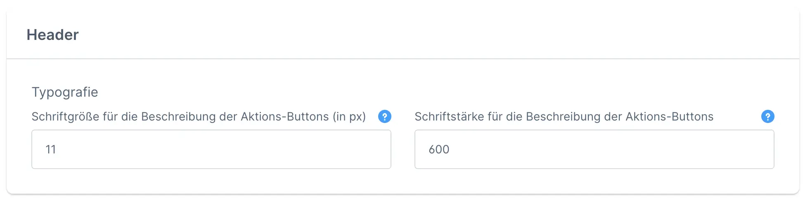The height and width of the screenshot is (204, 810).
Task: Focus the Schriftstärke input containing 600
Action: click(x=594, y=149)
